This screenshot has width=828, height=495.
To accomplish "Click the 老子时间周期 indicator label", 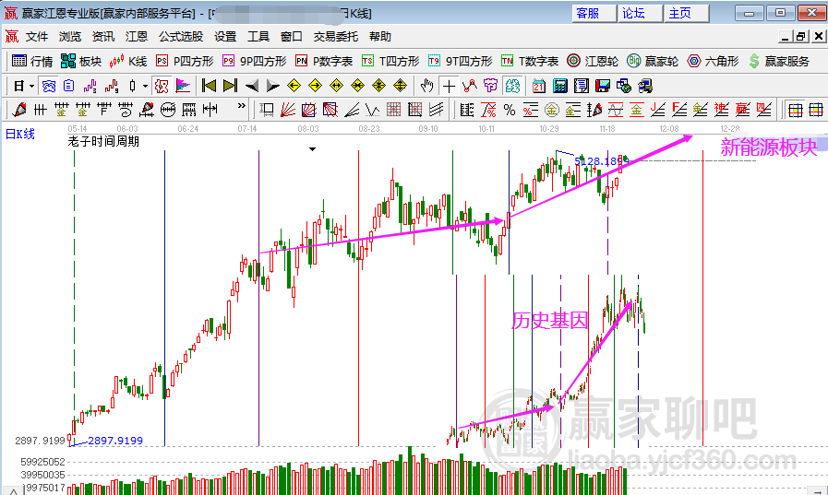I will (103, 141).
